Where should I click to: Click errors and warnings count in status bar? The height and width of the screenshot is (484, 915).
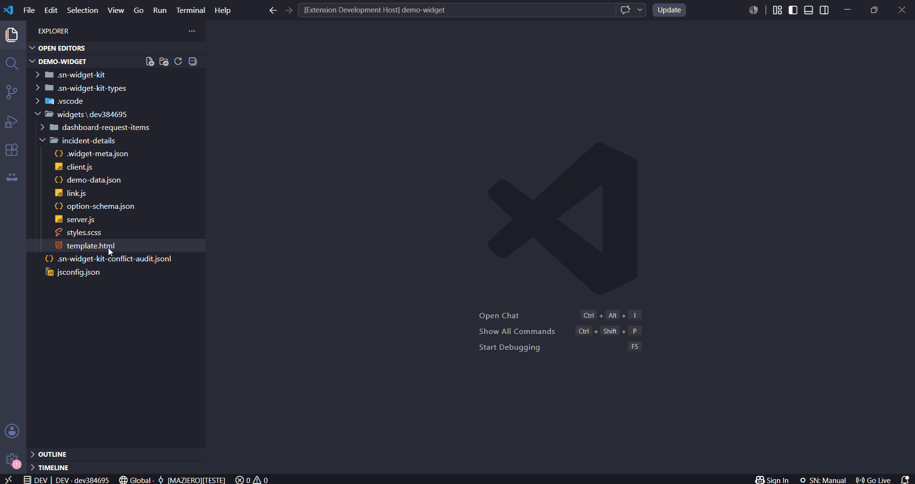(251, 480)
